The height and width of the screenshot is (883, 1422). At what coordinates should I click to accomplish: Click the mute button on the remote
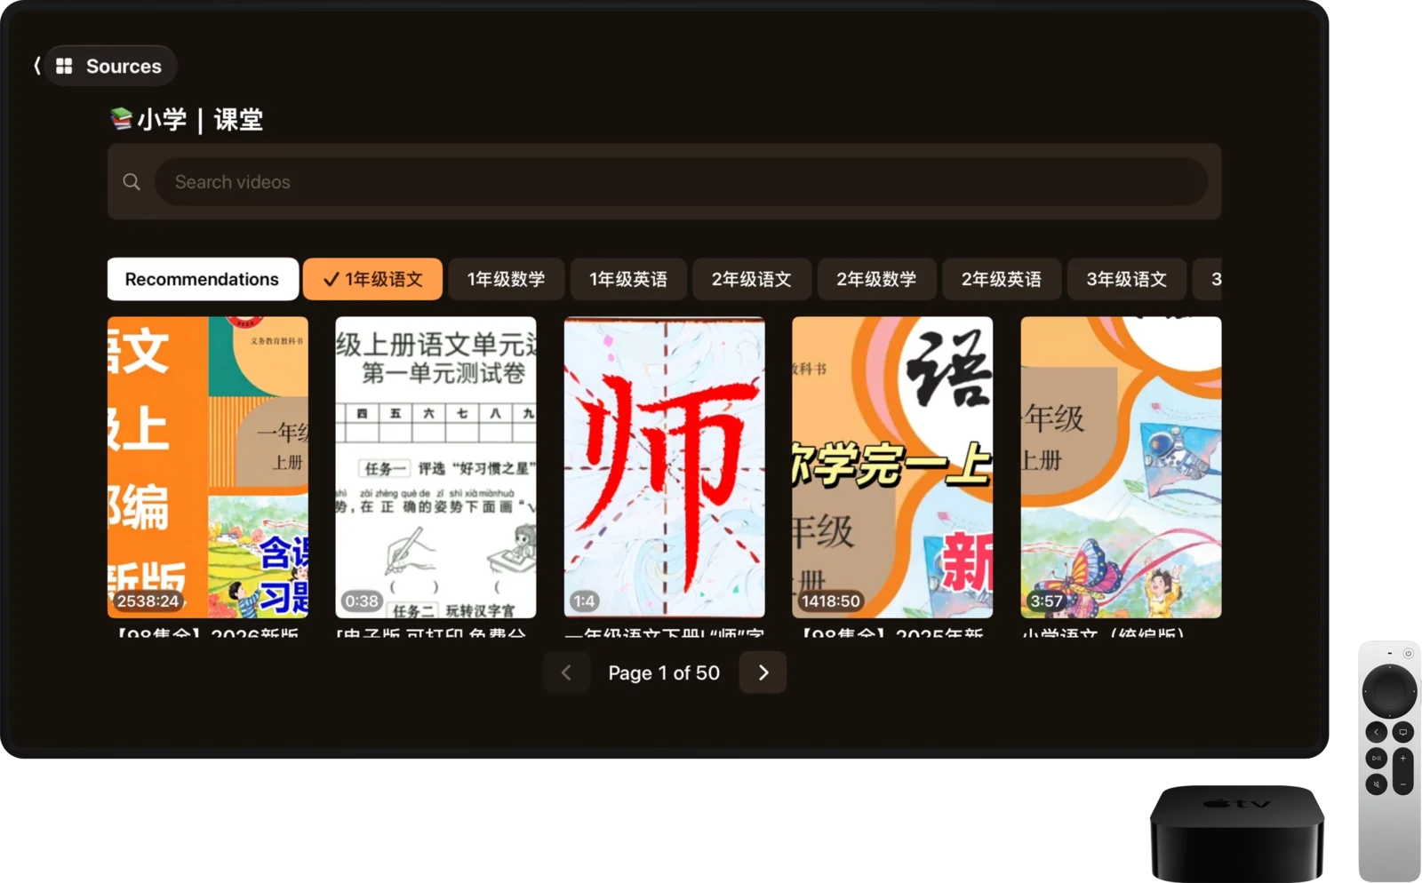pos(1376,784)
